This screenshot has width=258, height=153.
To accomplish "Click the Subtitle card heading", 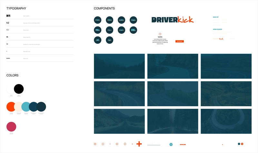I will 160,37.
